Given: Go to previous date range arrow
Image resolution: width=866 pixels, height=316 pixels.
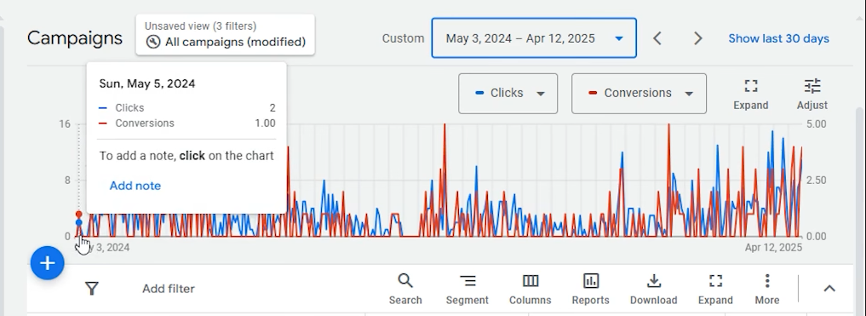Looking at the screenshot, I should click(x=657, y=38).
